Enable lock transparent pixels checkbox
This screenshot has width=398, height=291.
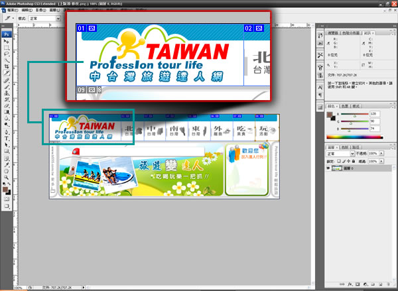tap(339, 161)
